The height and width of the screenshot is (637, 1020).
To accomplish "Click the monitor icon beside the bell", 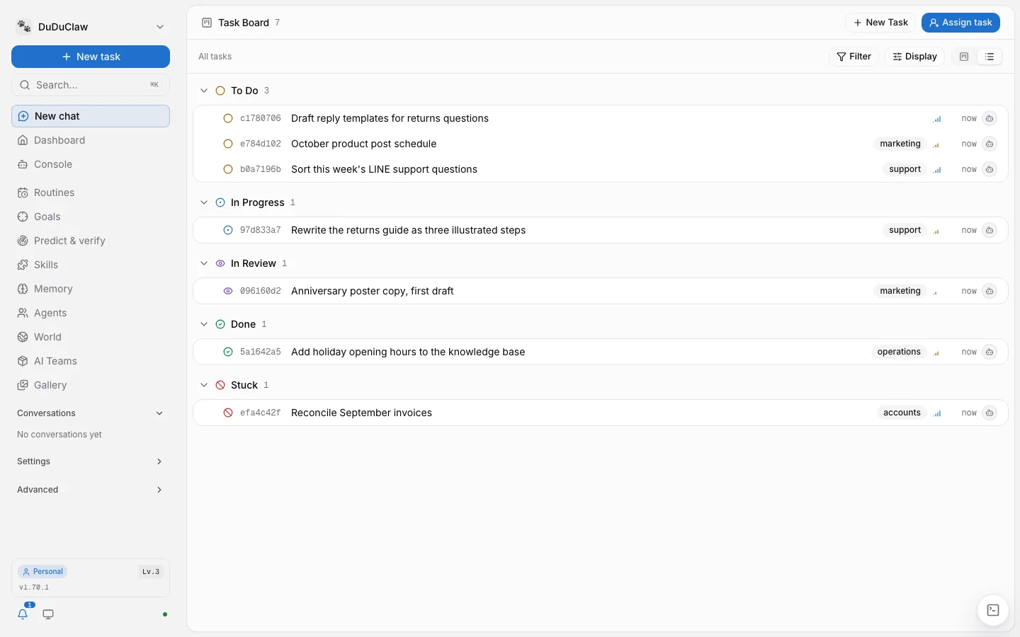I will (48, 614).
